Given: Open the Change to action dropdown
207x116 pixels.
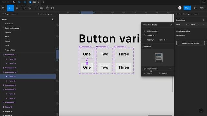Looking at the screenshot, I should click(151, 35).
